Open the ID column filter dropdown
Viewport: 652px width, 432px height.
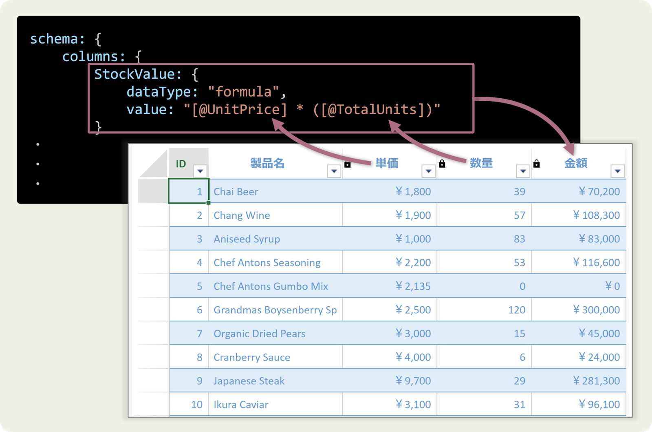[200, 171]
